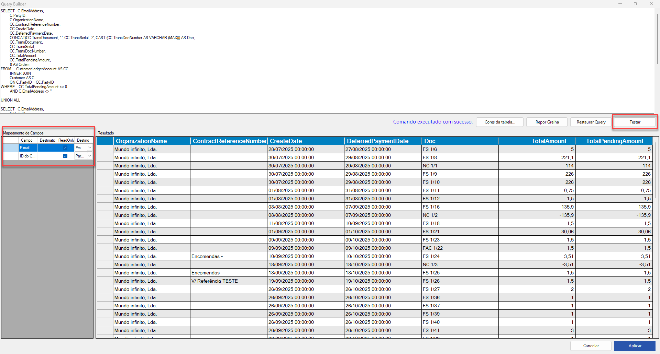This screenshot has height=354, width=660.
Task: Sort by the CreateDate column header
Action: click(x=306, y=141)
